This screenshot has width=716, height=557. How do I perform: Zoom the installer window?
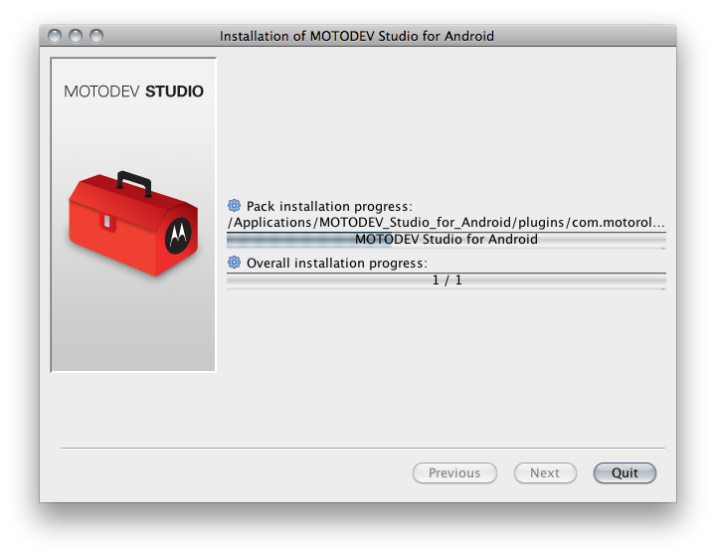pos(96,36)
